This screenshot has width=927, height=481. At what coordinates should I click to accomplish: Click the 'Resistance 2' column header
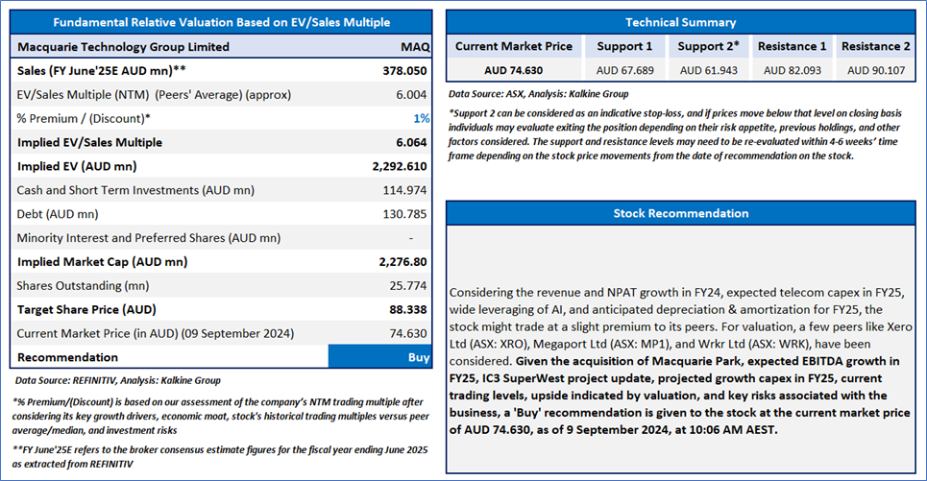(x=875, y=46)
